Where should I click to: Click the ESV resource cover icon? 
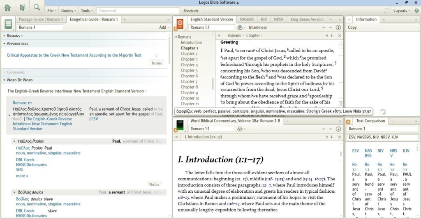click(180, 23)
